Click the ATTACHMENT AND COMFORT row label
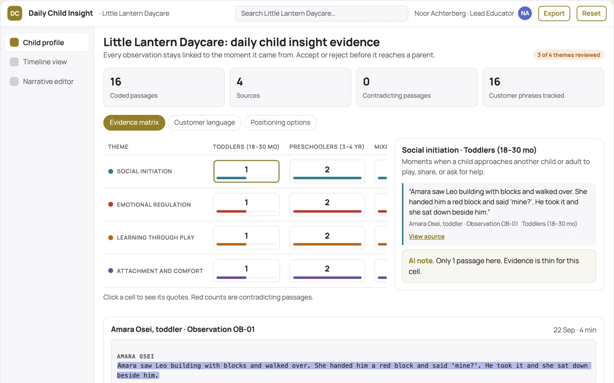Image resolution: width=614 pixels, height=383 pixels. [x=160, y=271]
